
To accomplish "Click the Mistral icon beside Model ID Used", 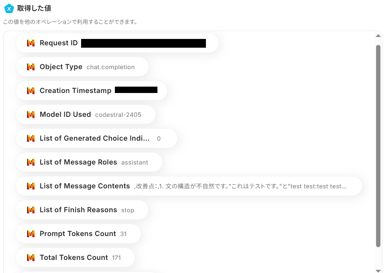I will pos(31,114).
